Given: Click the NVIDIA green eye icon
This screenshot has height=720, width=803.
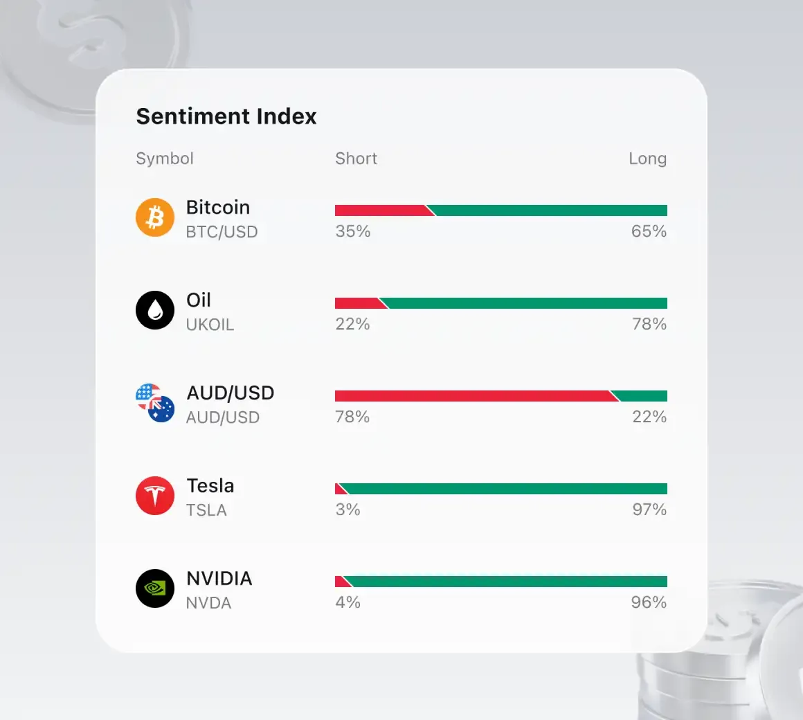Looking at the screenshot, I should tap(155, 588).
